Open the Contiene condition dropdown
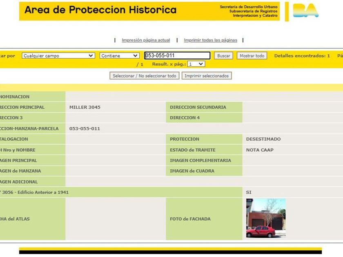This screenshot has width=343, height=257. [x=119, y=56]
